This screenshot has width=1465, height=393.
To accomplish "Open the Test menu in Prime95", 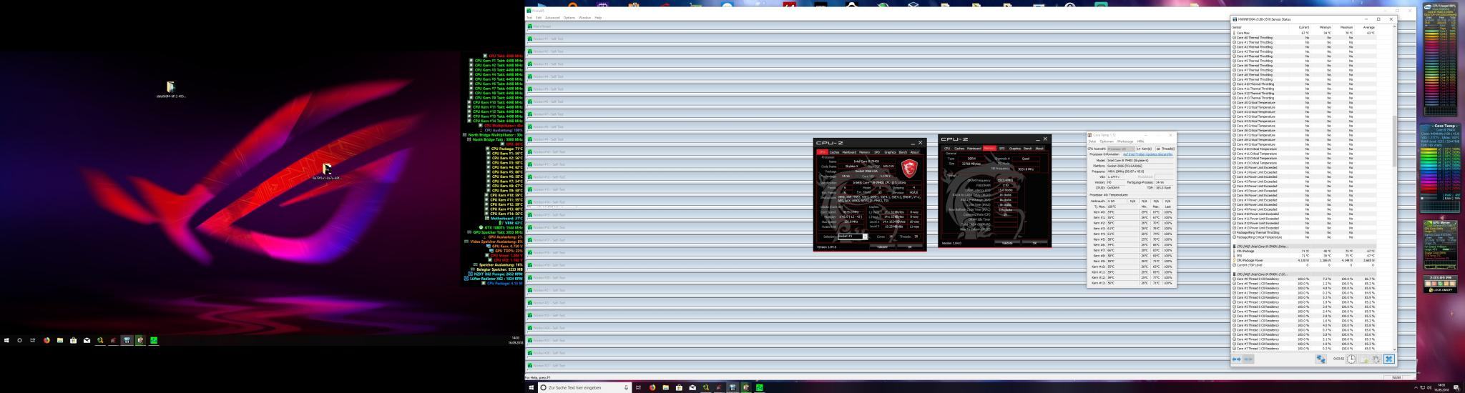I will click(529, 18).
